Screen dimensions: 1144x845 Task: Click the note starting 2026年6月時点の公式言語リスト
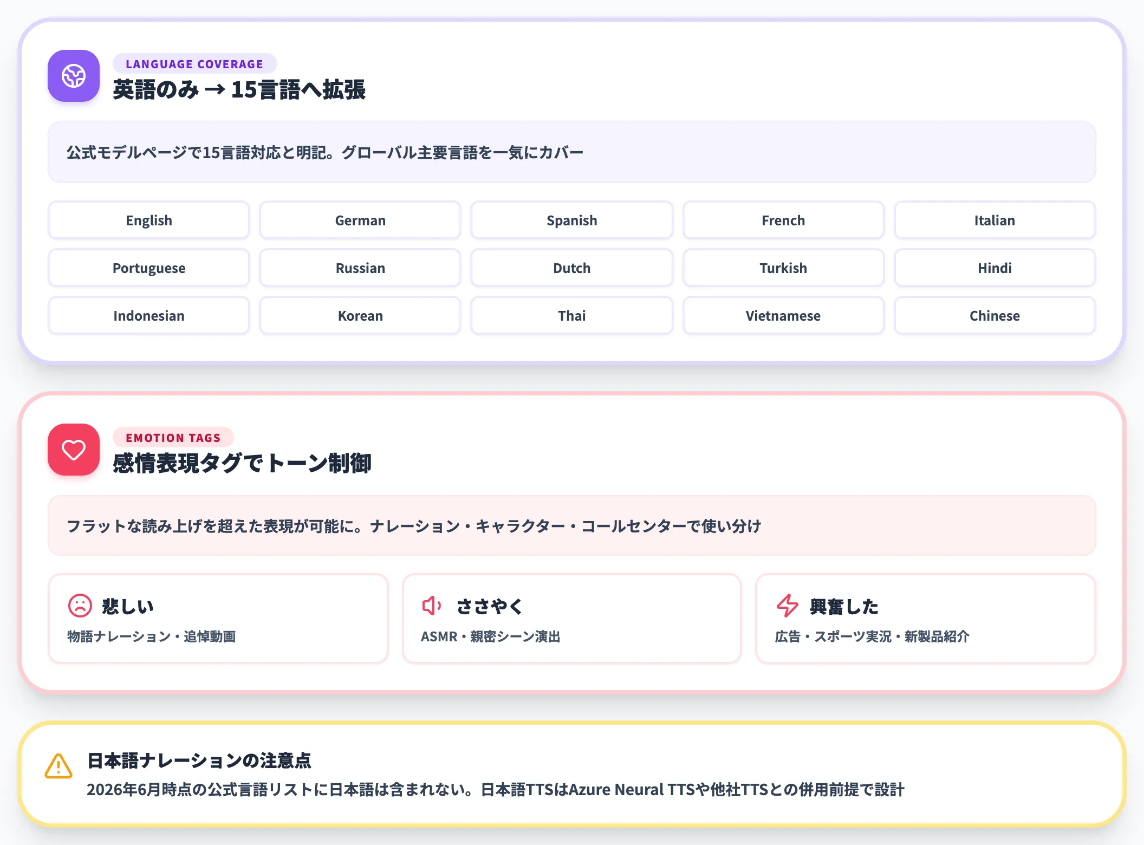click(496, 790)
